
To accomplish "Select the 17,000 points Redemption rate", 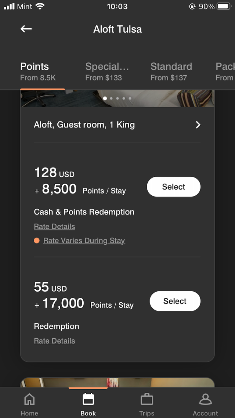I will click(x=175, y=301).
